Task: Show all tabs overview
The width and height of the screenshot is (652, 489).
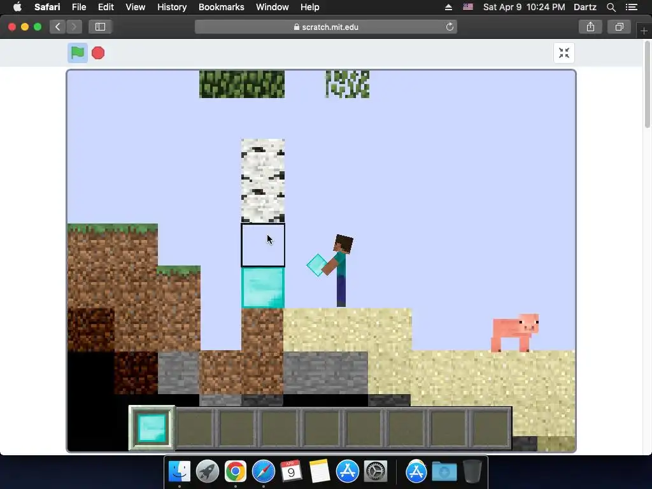Action: coord(619,27)
